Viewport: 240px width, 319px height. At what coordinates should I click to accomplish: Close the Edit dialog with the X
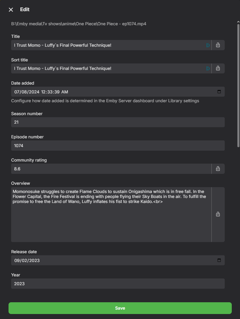[x=11, y=10]
